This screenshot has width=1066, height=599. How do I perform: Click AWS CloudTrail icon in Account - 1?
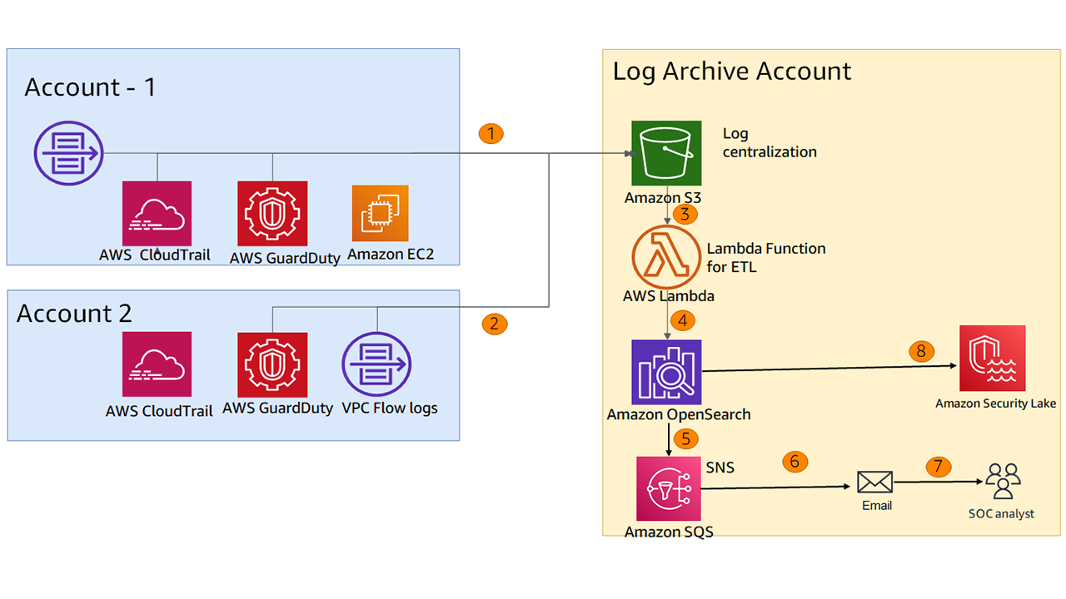click(x=157, y=214)
